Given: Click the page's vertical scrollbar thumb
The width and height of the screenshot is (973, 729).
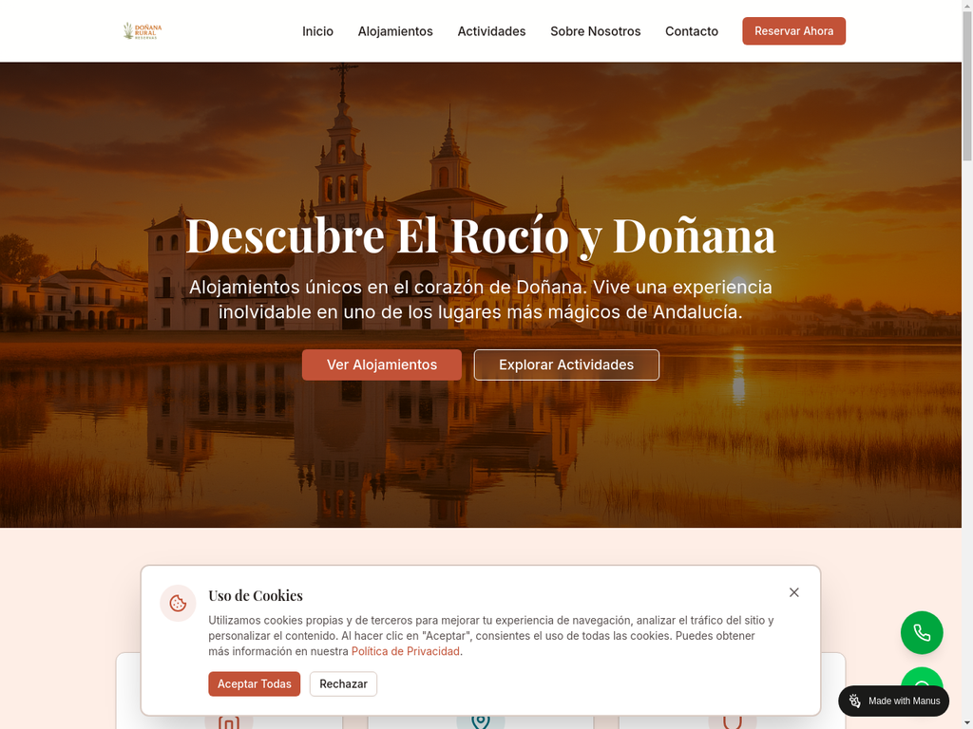Looking at the screenshot, I should (x=967, y=85).
